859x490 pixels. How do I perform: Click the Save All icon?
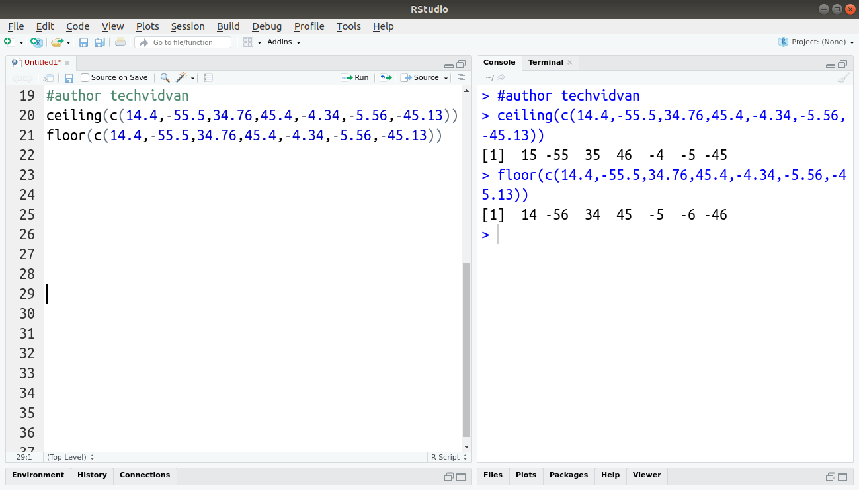[99, 42]
